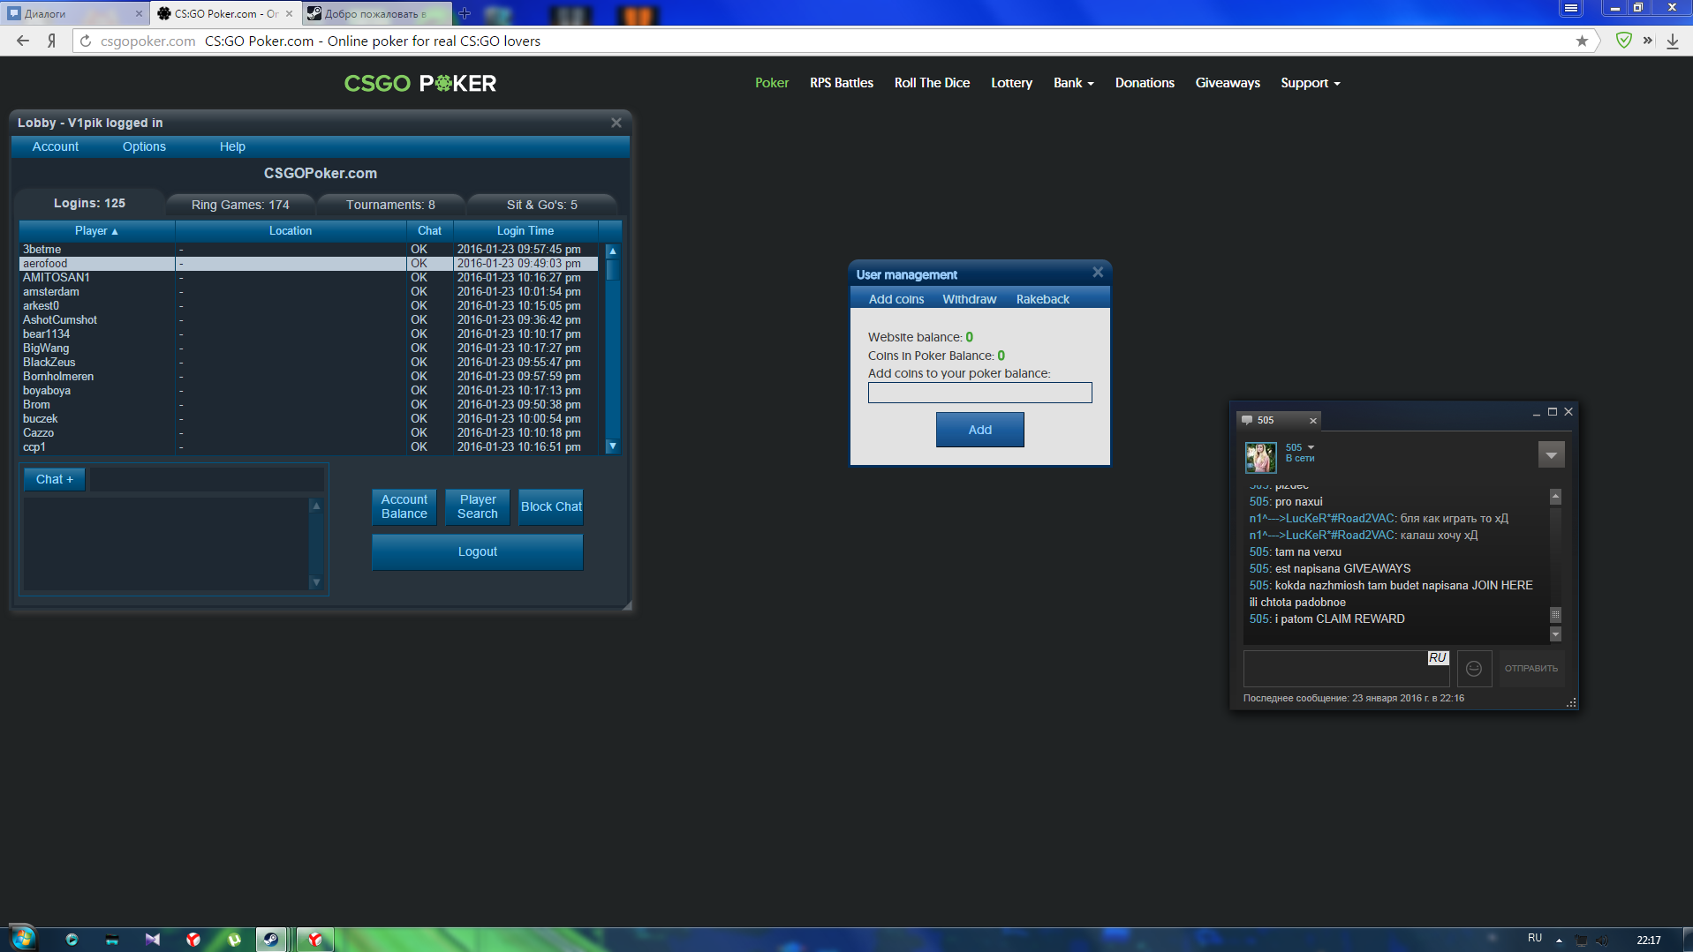Switch to the Tournaments: 8 tab
The image size is (1693, 952).
tap(390, 205)
